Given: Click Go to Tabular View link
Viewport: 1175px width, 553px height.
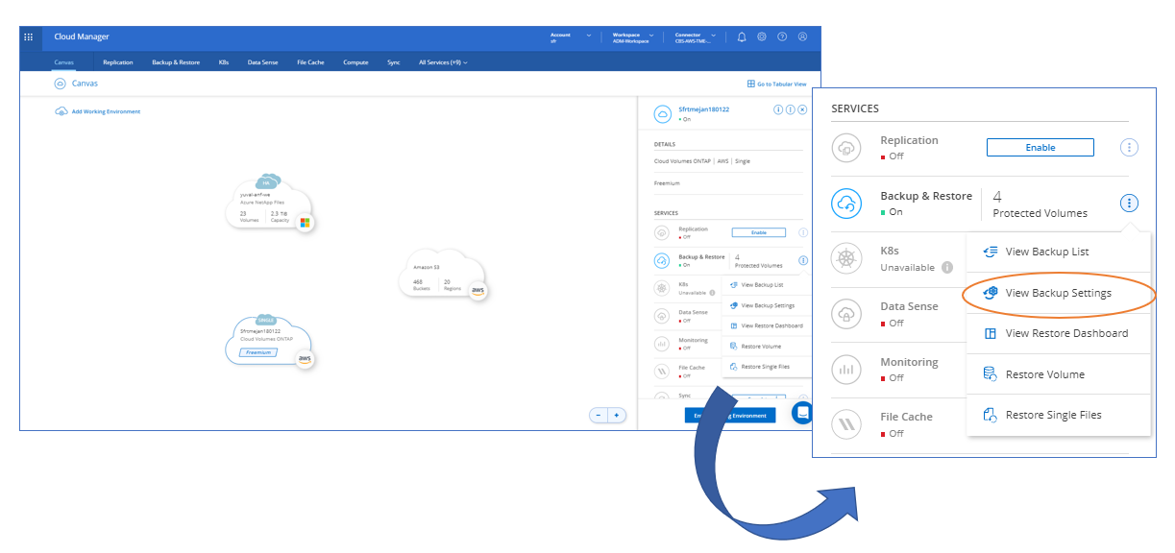Looking at the screenshot, I should click(x=776, y=84).
